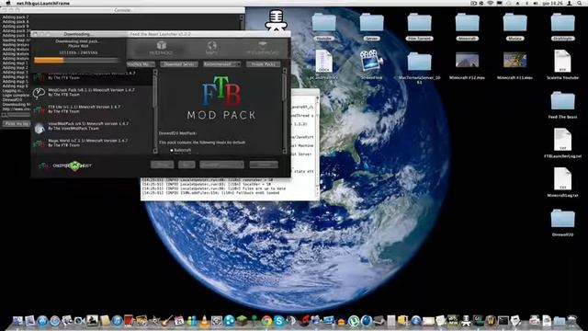Open Skype from the dock

(279, 321)
